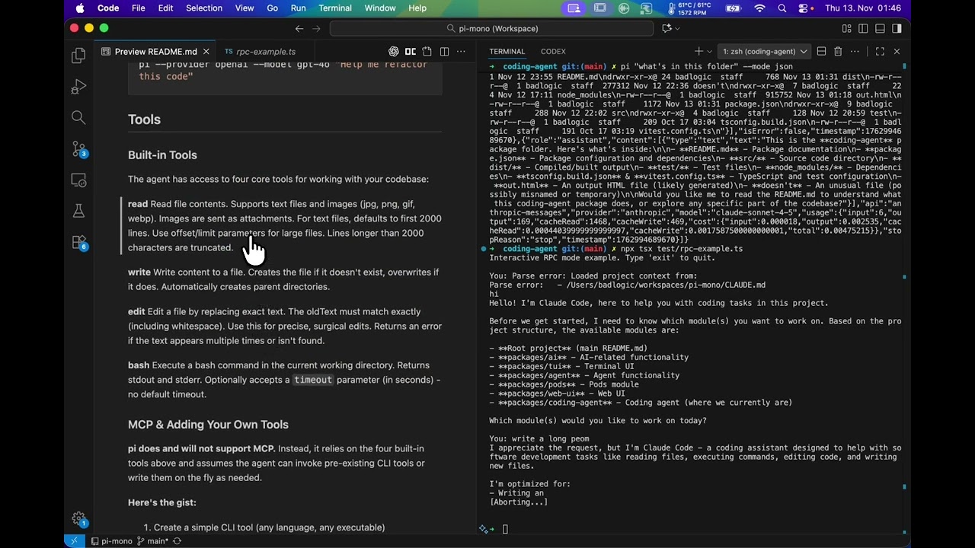This screenshot has height=548, width=975.
Task: Toggle the bottom panel visibility
Action: (x=881, y=28)
